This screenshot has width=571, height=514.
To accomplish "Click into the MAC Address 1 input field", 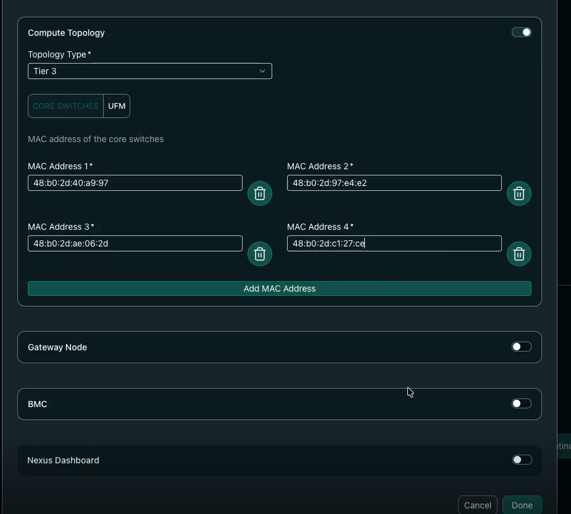I will (135, 183).
